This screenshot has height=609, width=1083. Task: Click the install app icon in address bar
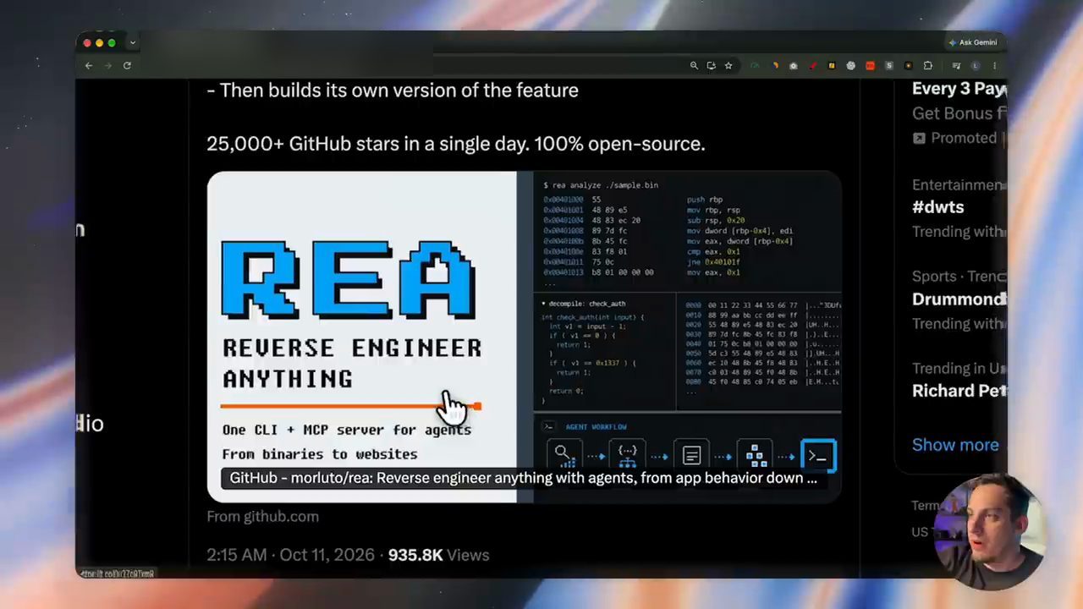(x=711, y=66)
